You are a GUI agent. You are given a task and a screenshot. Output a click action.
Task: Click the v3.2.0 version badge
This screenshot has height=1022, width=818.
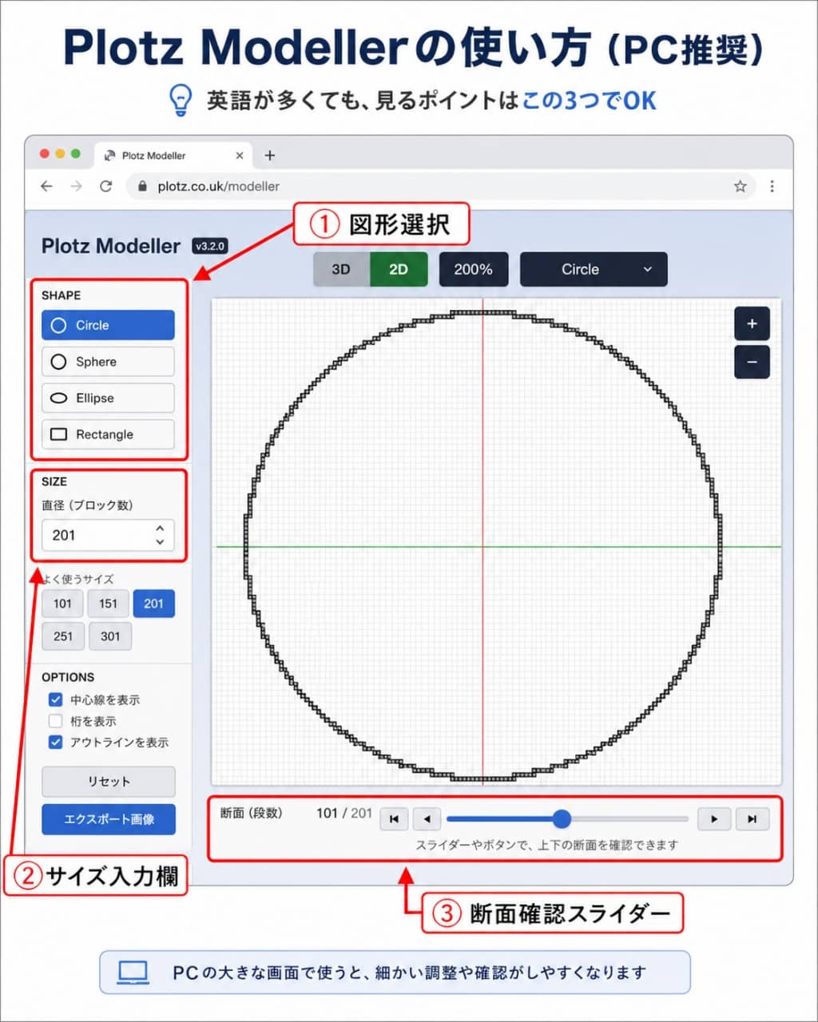pos(209,247)
